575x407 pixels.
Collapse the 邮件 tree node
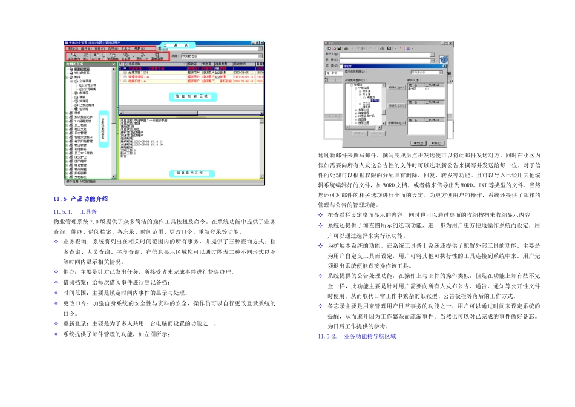[67, 77]
